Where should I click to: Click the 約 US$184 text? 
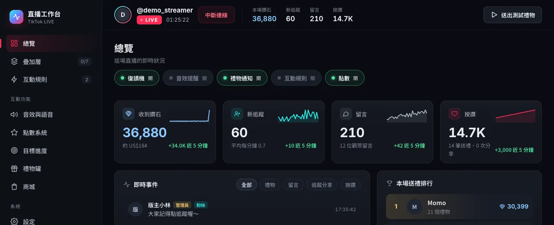135,146
